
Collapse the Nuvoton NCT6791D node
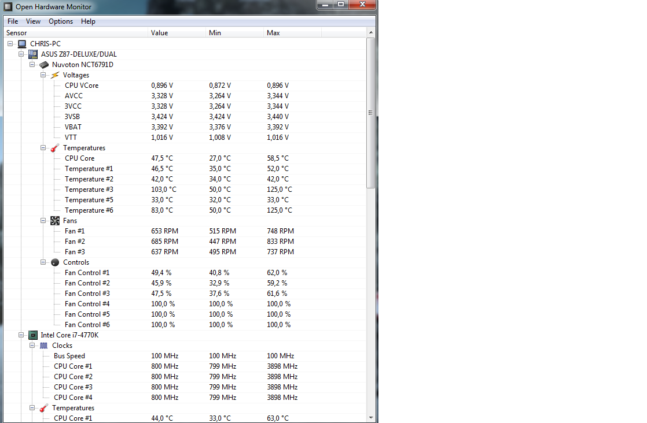(x=32, y=64)
